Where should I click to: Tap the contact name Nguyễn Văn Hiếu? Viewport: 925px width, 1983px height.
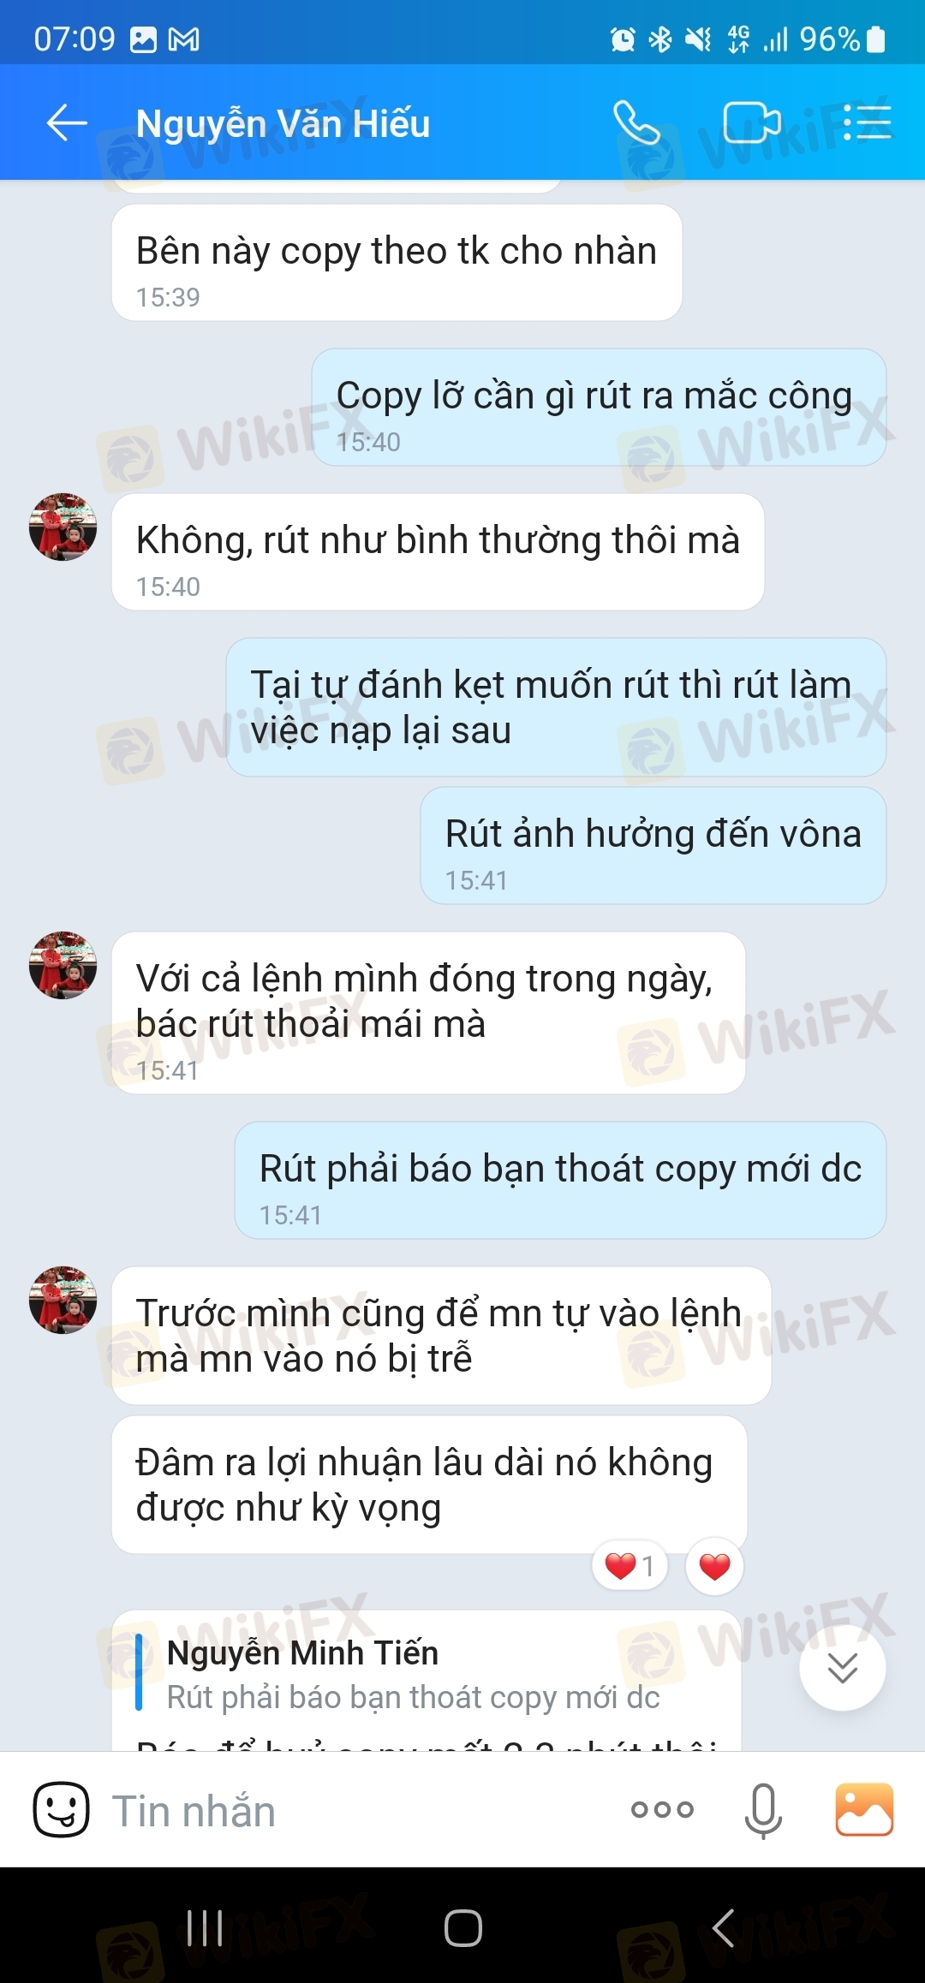[x=283, y=124]
